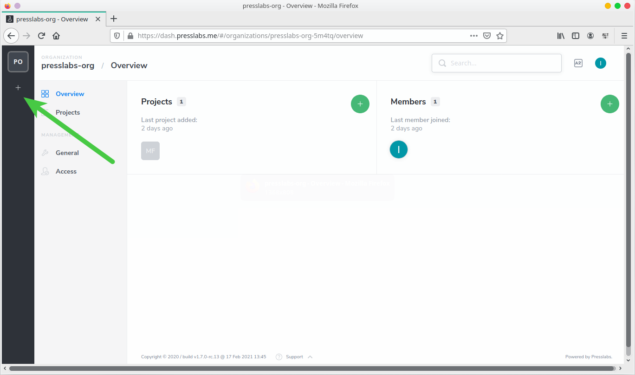Open the member avatar labeled I

(x=399, y=149)
